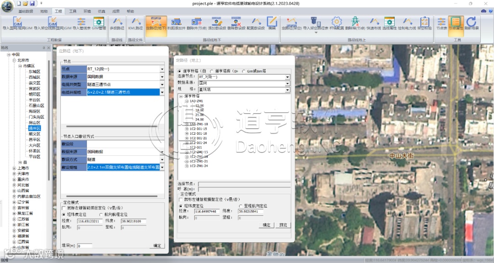Click 确定 in the underground path dialog
The image size is (494, 263).
tap(157, 246)
